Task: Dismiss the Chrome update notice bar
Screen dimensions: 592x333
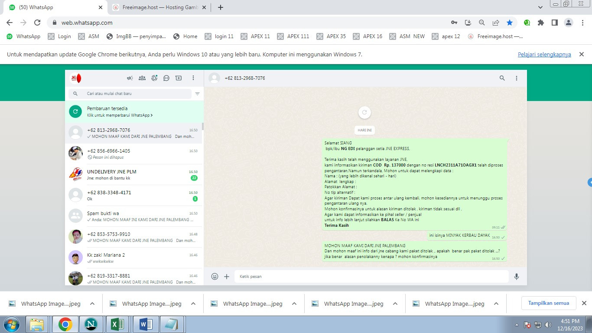Action: 582,54
